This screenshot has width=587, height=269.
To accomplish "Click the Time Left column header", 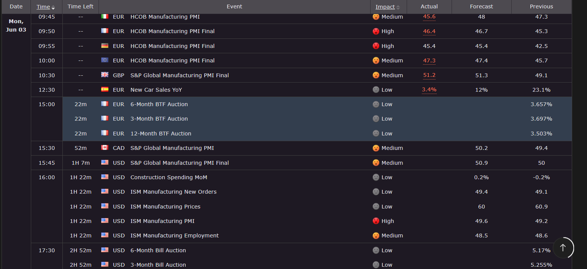I will [81, 6].
